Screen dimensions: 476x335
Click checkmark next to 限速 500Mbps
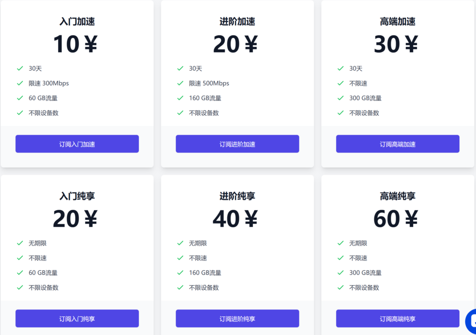tap(180, 83)
